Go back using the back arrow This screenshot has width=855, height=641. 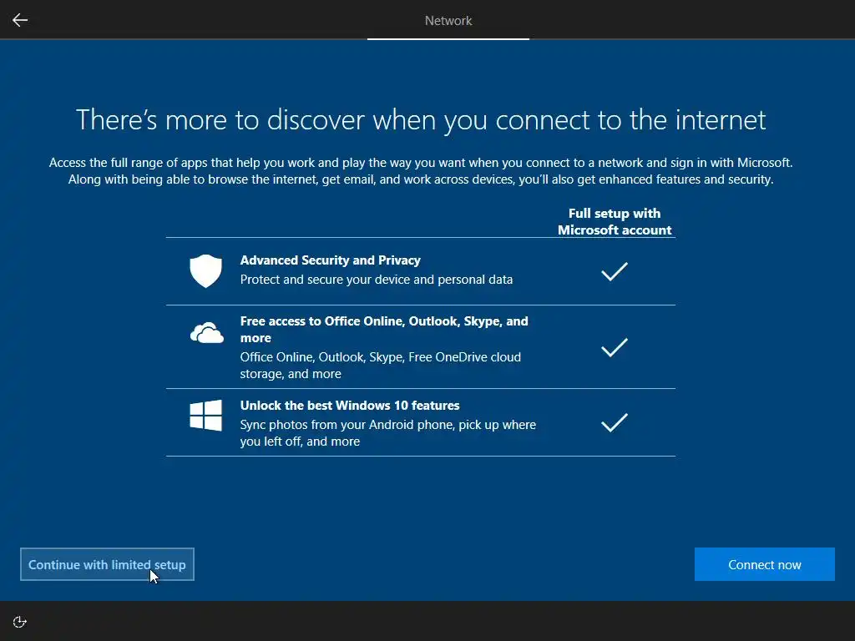point(20,20)
